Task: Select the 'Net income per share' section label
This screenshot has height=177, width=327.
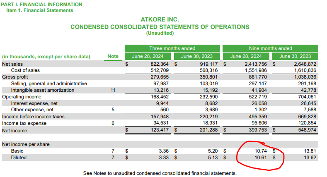Action: pyautogui.click(x=27, y=144)
